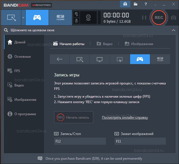This screenshot has height=164, width=179.
Task: Select screen recording mode in top toolbar
Action: coord(11,18)
